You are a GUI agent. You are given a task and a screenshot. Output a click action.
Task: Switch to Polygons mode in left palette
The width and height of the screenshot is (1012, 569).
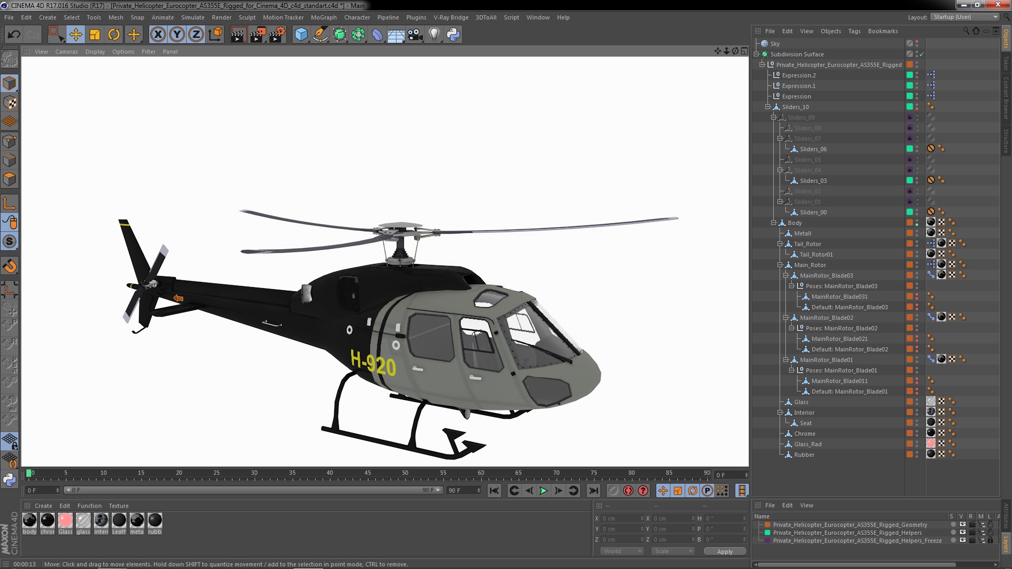pyautogui.click(x=9, y=179)
